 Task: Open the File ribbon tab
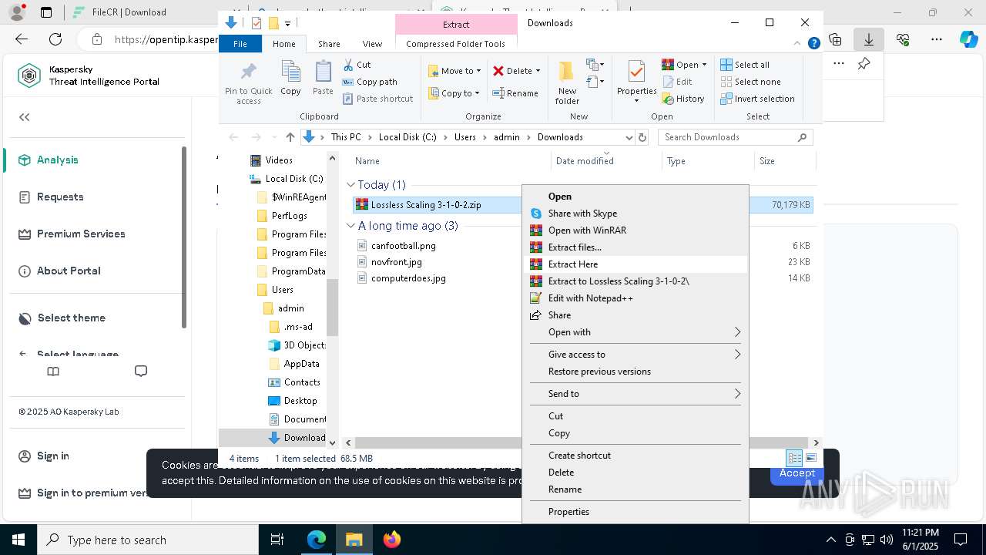240,44
